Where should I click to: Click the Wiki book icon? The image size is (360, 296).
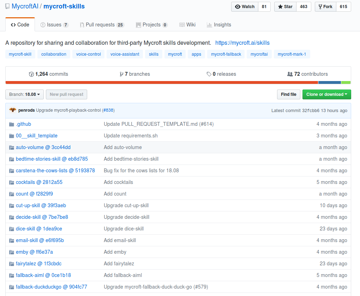(x=182, y=25)
